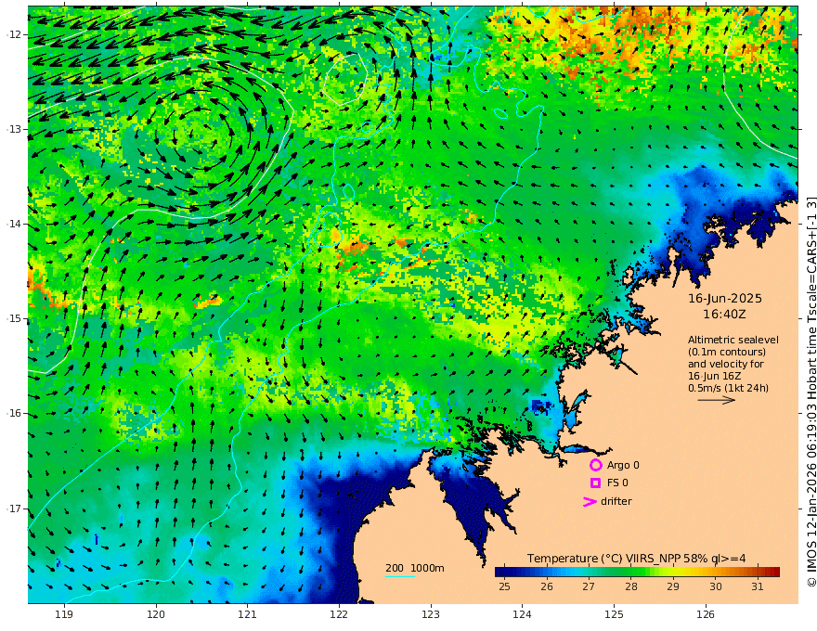Click the 'Temperature (°C) VIIRS_NPP 58% ql>=4' title
The height and width of the screenshot is (631, 817).
tap(636, 559)
